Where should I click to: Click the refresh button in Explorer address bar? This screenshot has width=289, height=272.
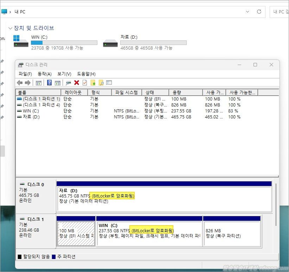point(259,12)
